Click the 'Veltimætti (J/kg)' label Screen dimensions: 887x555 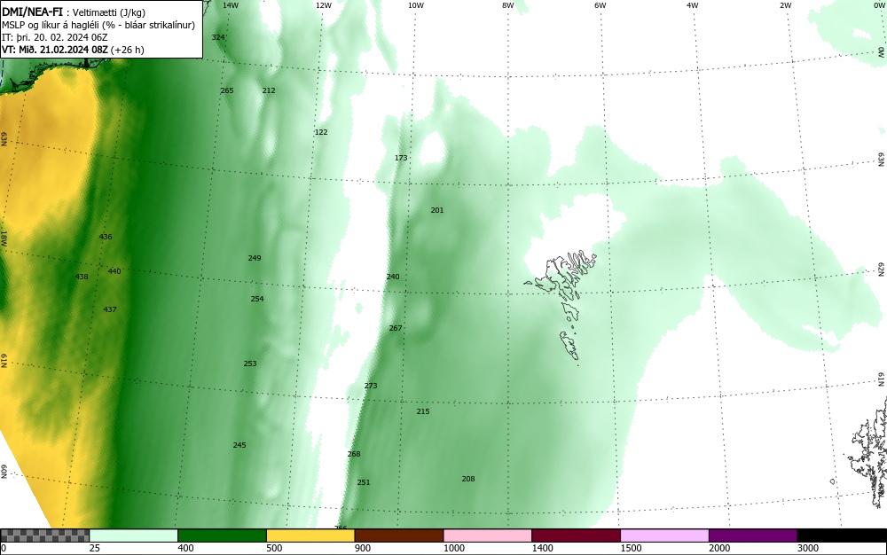tap(108, 12)
